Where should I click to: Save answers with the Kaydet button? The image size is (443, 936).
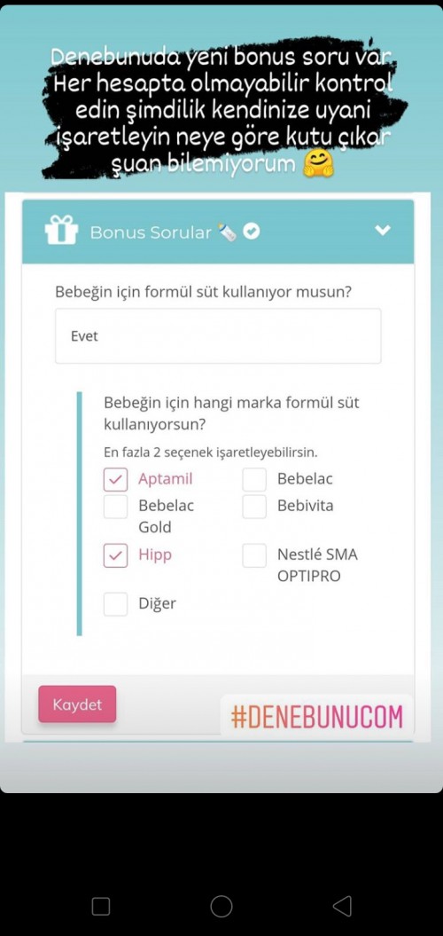click(77, 704)
